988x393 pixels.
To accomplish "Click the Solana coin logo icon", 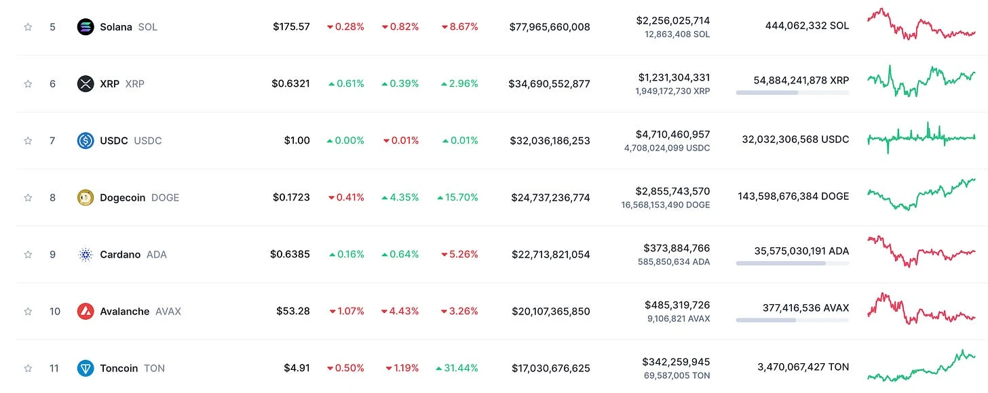I will (85, 27).
